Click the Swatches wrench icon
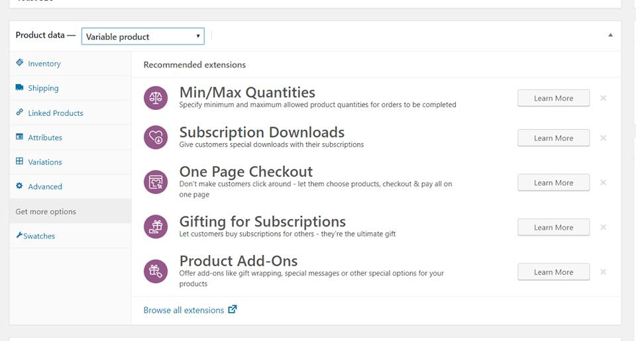Screen dimensions: 636x341 pyautogui.click(x=19, y=236)
